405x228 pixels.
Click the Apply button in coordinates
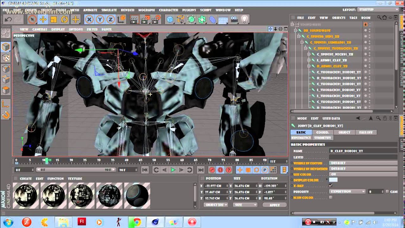click(274, 205)
